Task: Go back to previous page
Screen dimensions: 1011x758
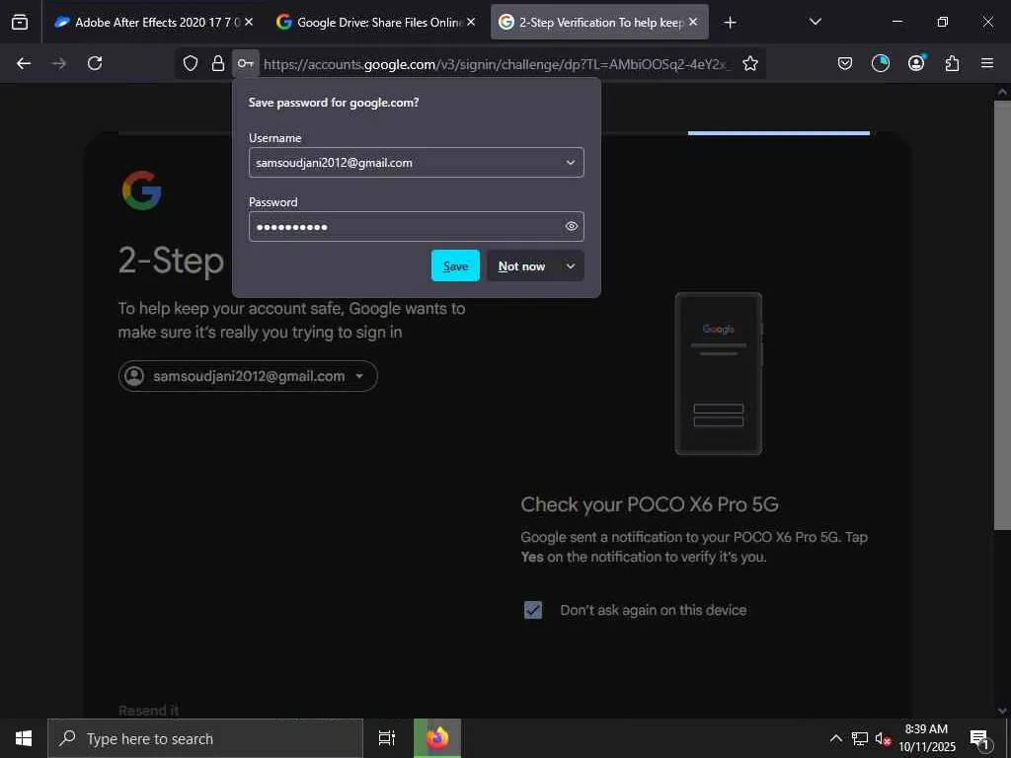Action: click(24, 63)
